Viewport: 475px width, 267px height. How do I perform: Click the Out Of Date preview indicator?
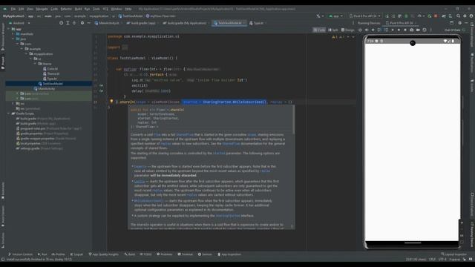click(x=455, y=30)
